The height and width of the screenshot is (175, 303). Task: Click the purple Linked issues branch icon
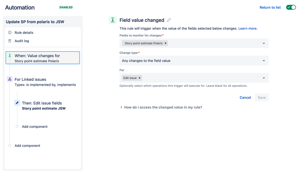pyautogui.click(x=10, y=79)
